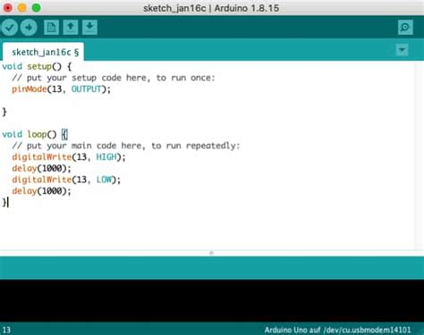Click the Arduino Uno port status text
The height and width of the screenshot is (335, 424).
(x=337, y=330)
